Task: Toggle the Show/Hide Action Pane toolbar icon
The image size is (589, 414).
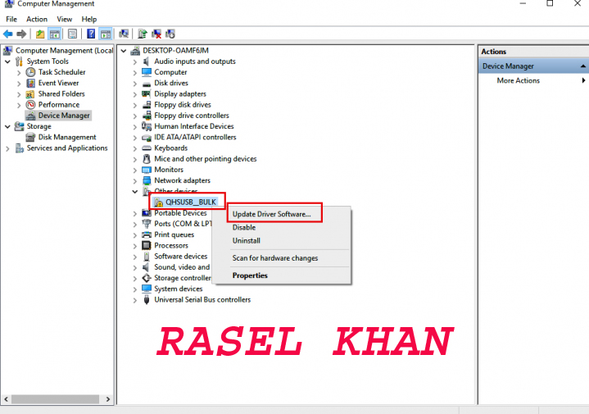Action: click(x=106, y=34)
